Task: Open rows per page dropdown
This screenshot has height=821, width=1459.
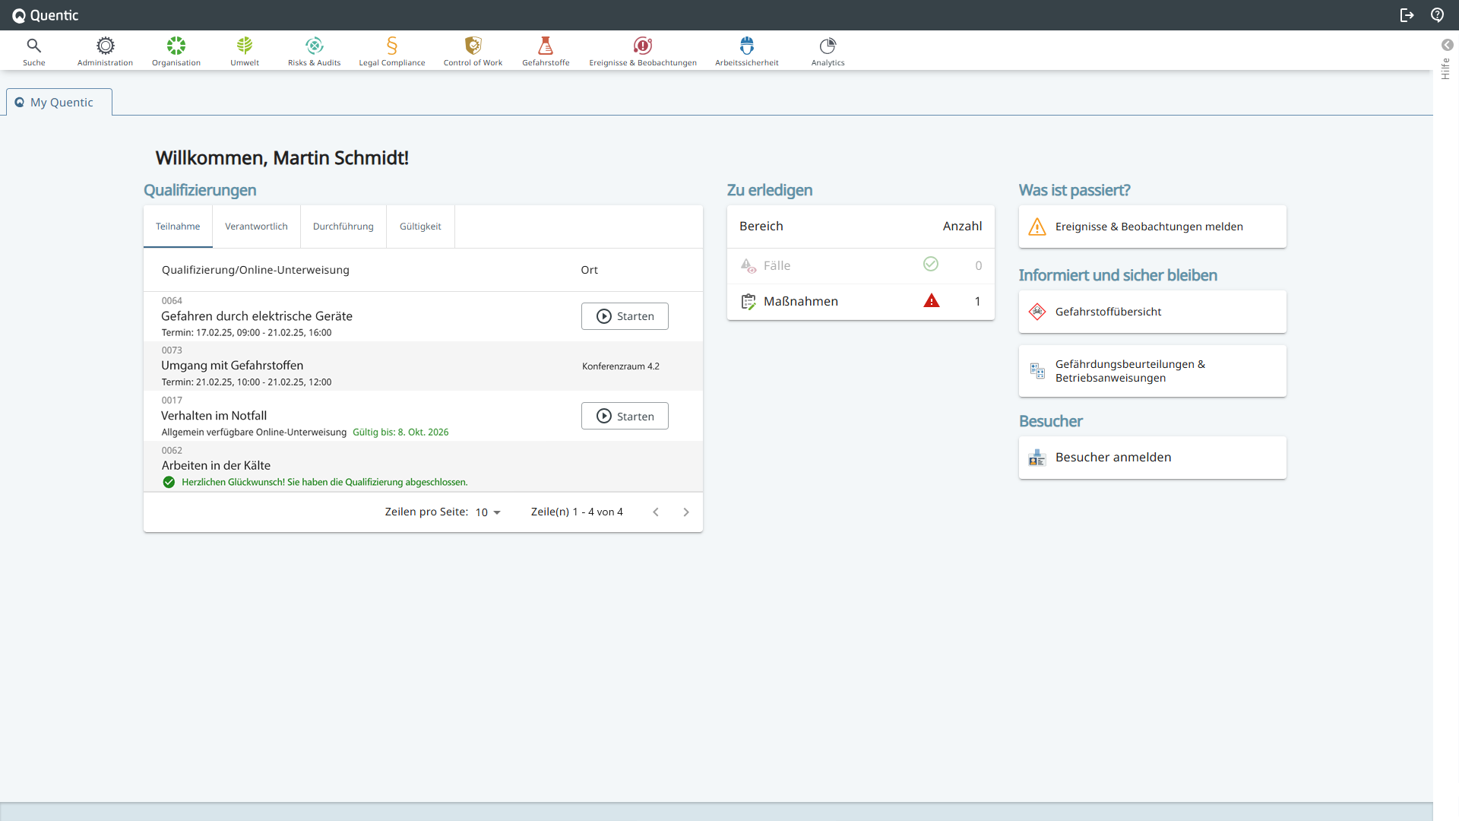Action: tap(488, 512)
